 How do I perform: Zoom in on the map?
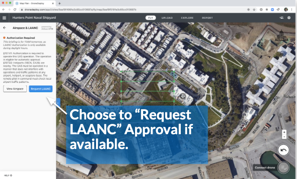[x=284, y=132]
